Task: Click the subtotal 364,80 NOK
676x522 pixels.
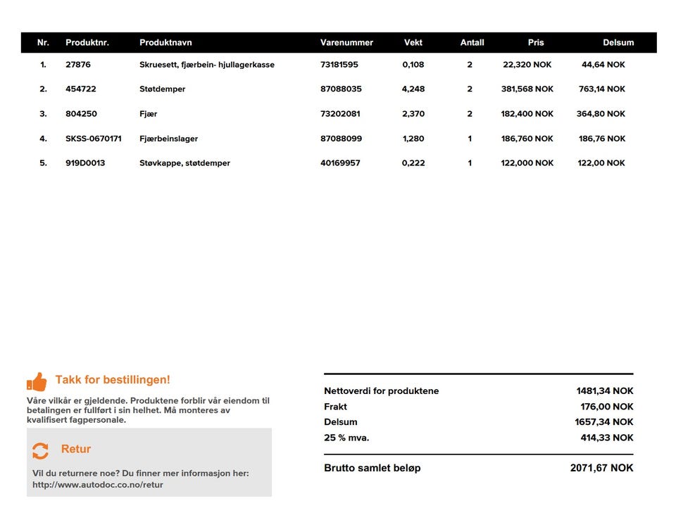Action: 601,114
